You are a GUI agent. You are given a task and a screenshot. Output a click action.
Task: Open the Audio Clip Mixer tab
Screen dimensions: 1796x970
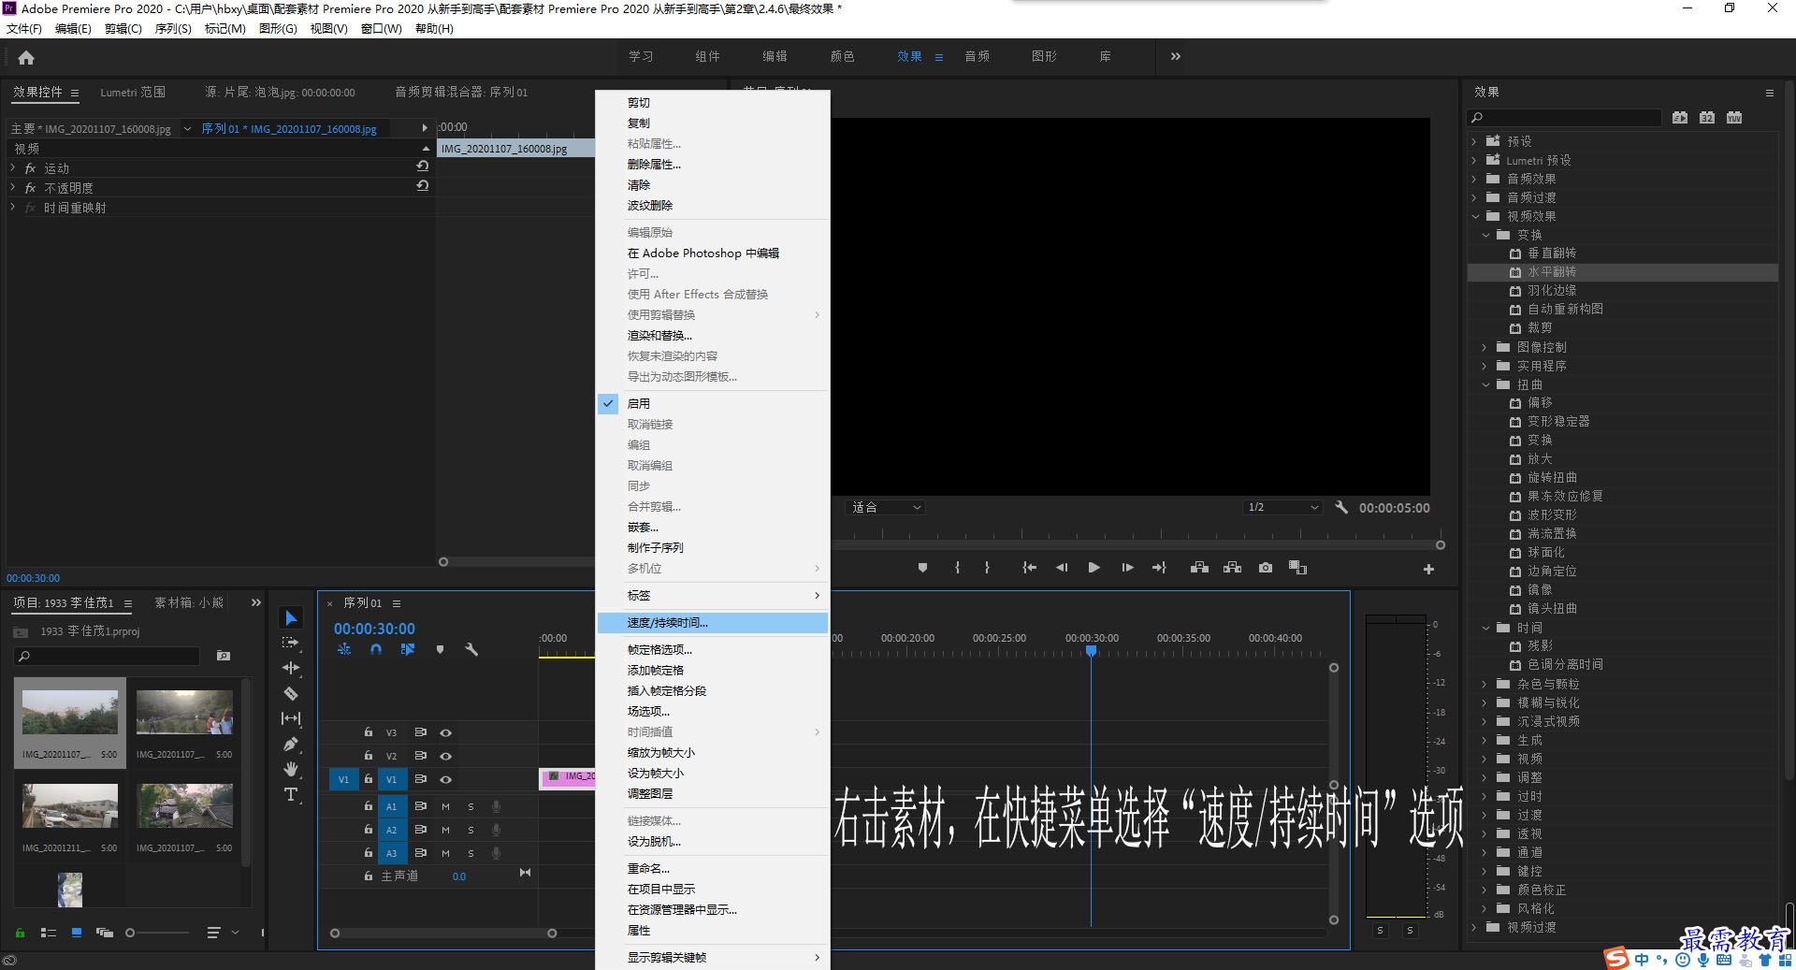pos(461,93)
